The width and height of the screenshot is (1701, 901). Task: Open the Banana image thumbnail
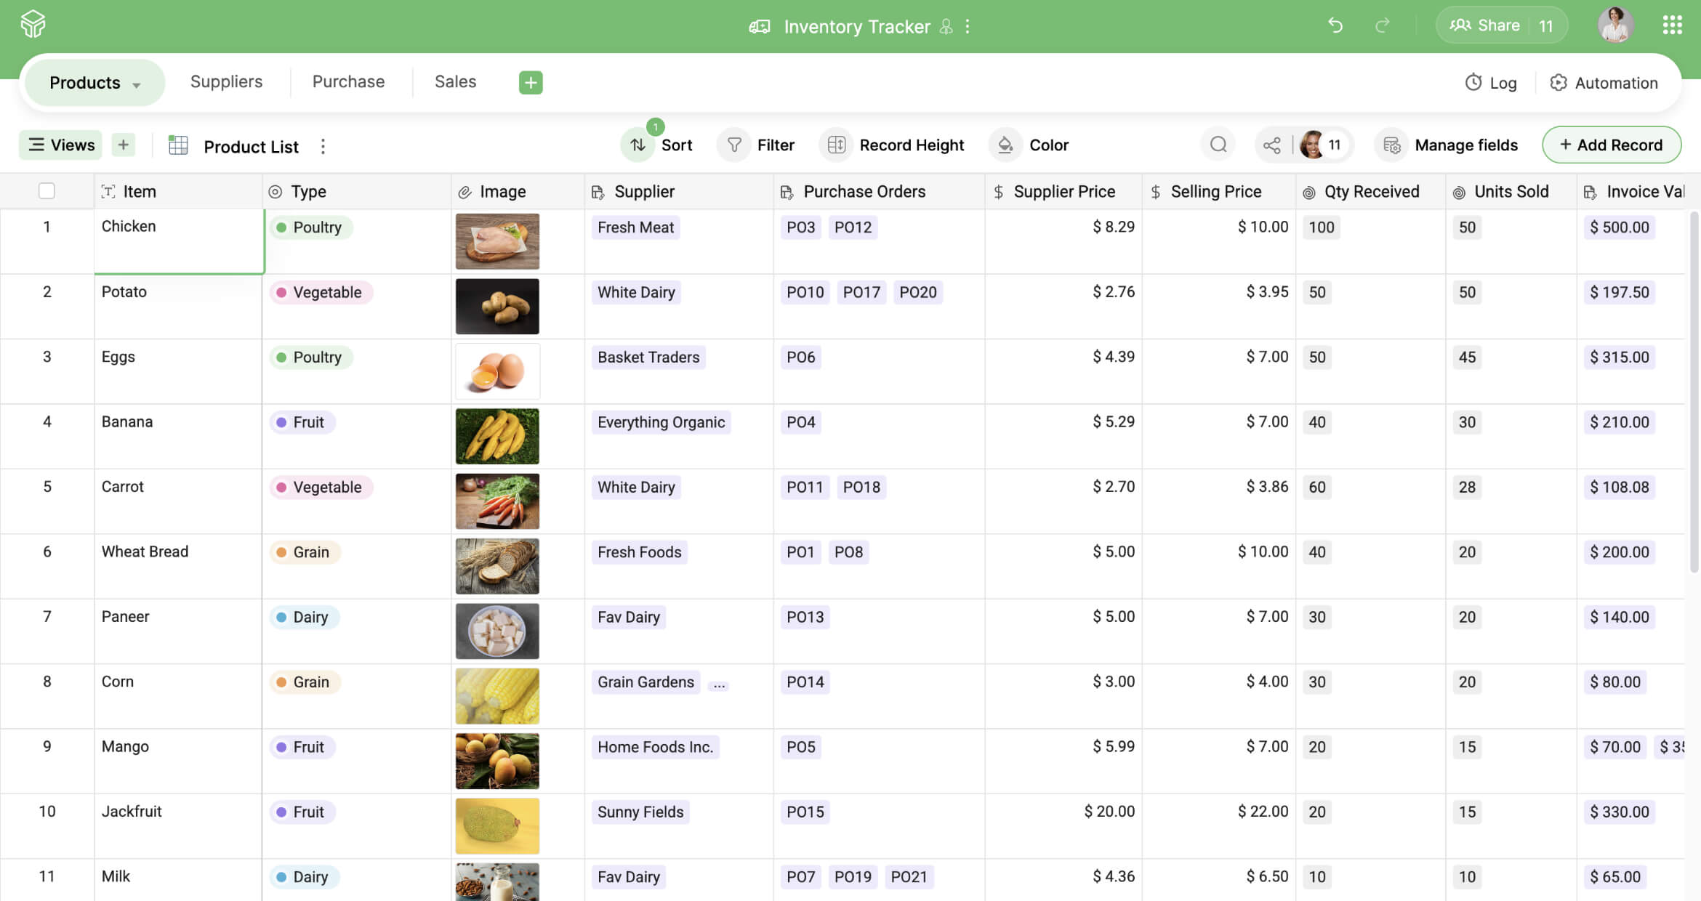[x=497, y=436]
